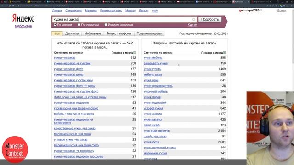The image size is (294, 165).
Task: Open similar query 'заказывать кухня'
Action: 155,63
